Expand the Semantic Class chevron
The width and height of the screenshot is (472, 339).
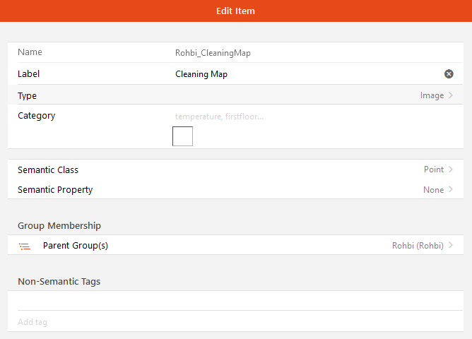point(451,169)
